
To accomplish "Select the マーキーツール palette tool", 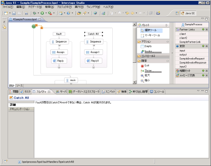I will pos(150,35).
